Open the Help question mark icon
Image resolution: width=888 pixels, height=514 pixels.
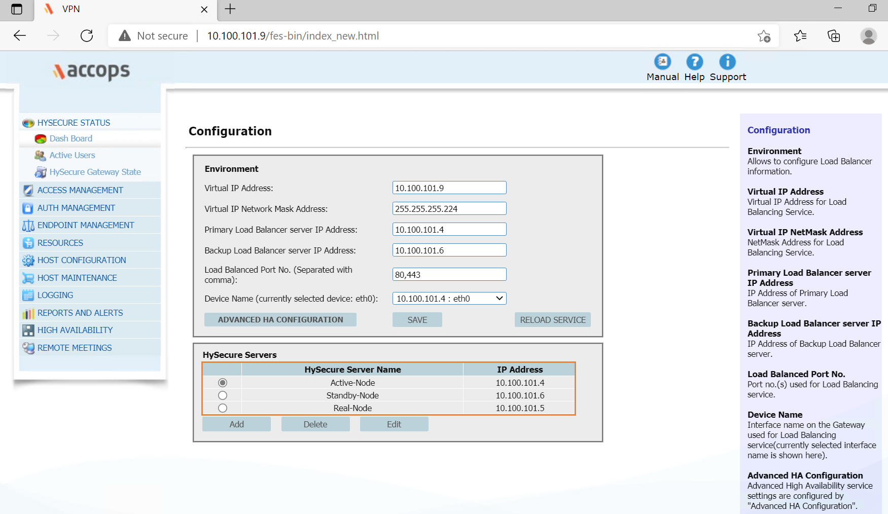pos(694,62)
